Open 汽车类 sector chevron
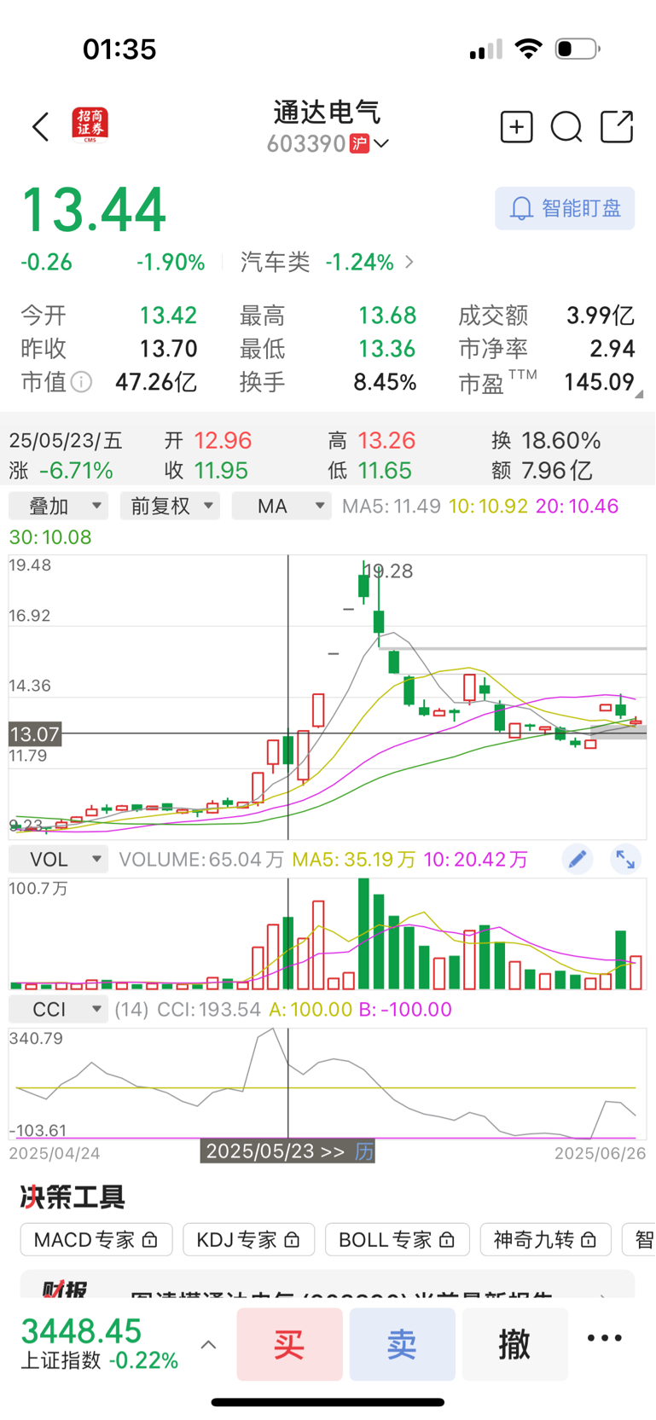Viewport: 656px width, 1420px height. tap(409, 262)
